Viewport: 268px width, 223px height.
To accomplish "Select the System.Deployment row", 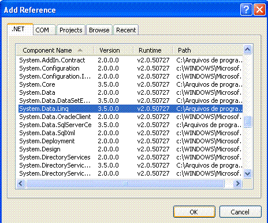I will pyautogui.click(x=131, y=141).
